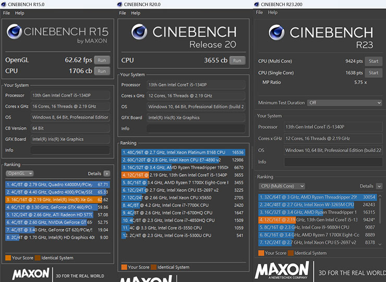386x282 pixels.
Task: Open the File menu in Cinebench R15
Action: tap(6, 13)
